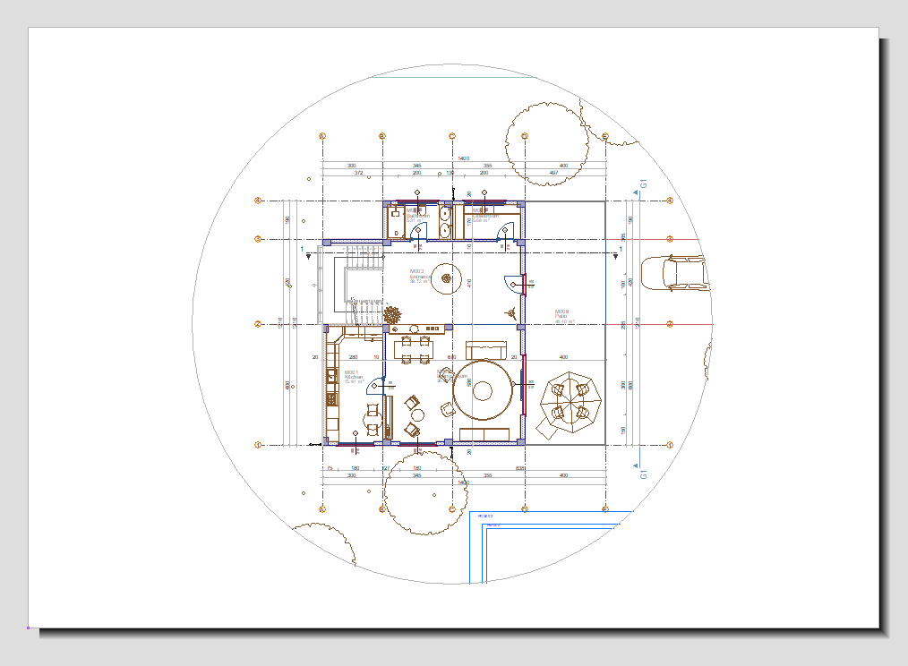908x666 pixels.
Task: Click the right section 1 marker
Action: (x=618, y=252)
